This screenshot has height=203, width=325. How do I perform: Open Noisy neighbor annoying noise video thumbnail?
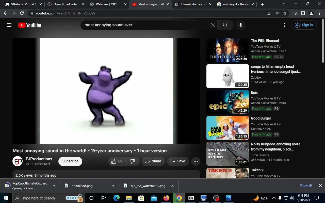(x=228, y=154)
